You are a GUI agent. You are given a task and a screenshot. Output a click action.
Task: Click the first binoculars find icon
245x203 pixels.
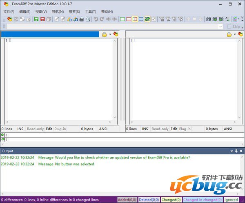point(209,19)
